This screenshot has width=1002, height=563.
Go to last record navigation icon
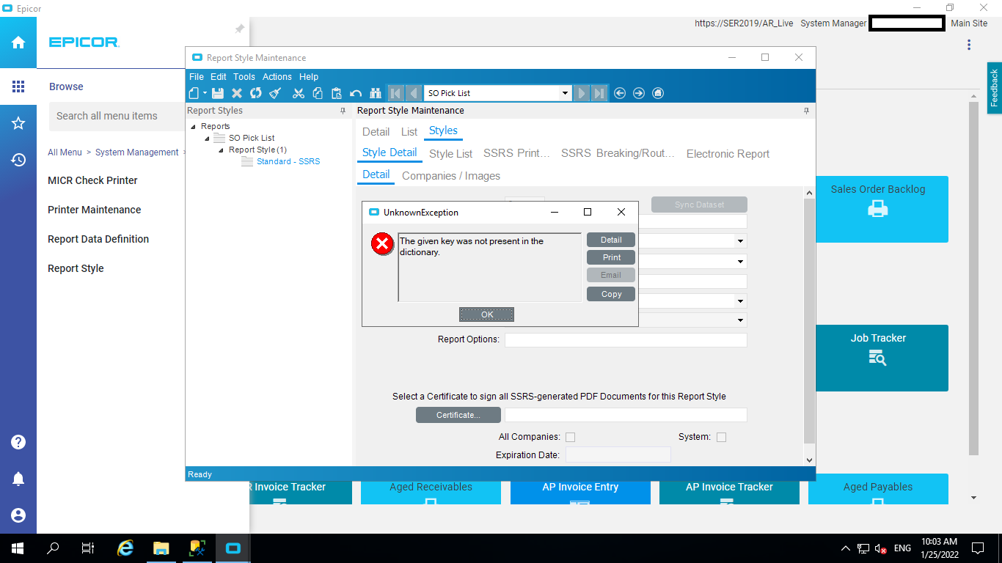click(x=599, y=93)
